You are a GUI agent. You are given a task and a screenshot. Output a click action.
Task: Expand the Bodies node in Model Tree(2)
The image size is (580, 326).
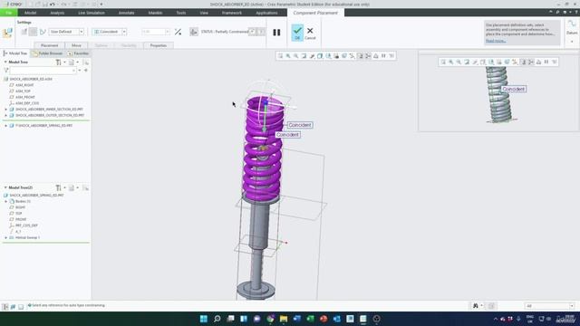coord(5,201)
